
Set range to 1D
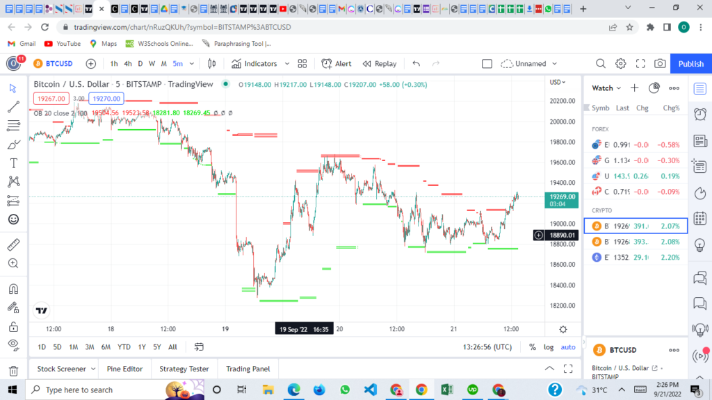click(41, 347)
